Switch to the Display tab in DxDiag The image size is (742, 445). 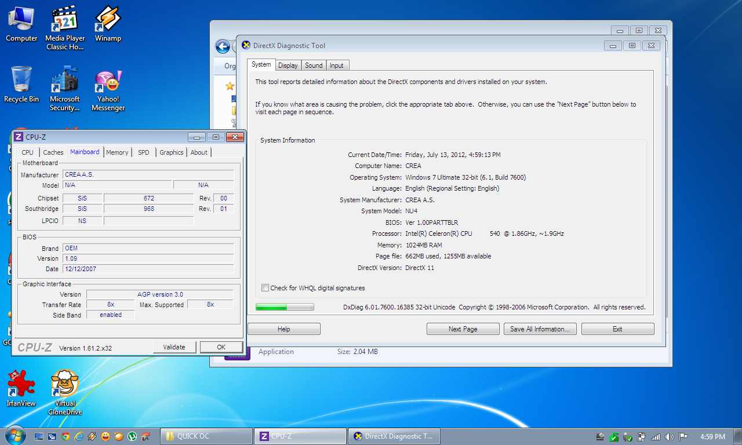pyautogui.click(x=288, y=65)
